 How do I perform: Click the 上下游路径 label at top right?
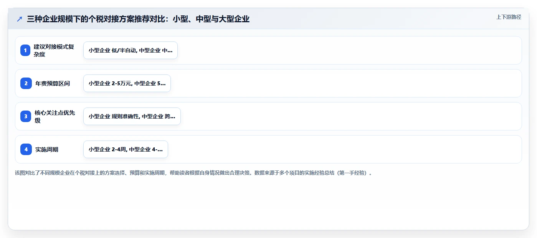pyautogui.click(x=509, y=17)
